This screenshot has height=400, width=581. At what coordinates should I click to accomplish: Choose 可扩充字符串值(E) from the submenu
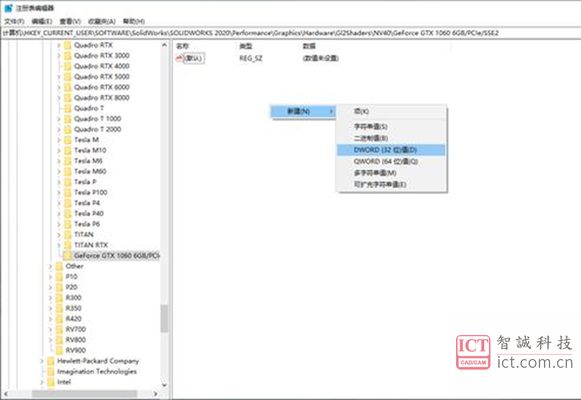(x=392, y=185)
